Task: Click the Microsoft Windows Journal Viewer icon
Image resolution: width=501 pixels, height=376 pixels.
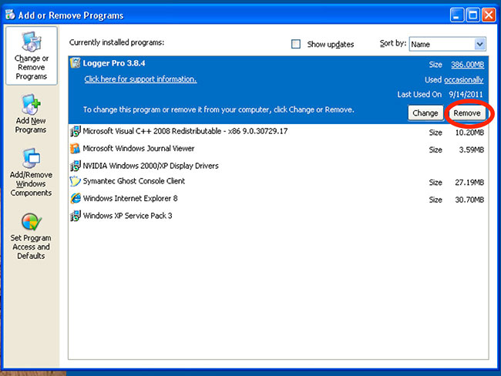Action: click(75, 148)
